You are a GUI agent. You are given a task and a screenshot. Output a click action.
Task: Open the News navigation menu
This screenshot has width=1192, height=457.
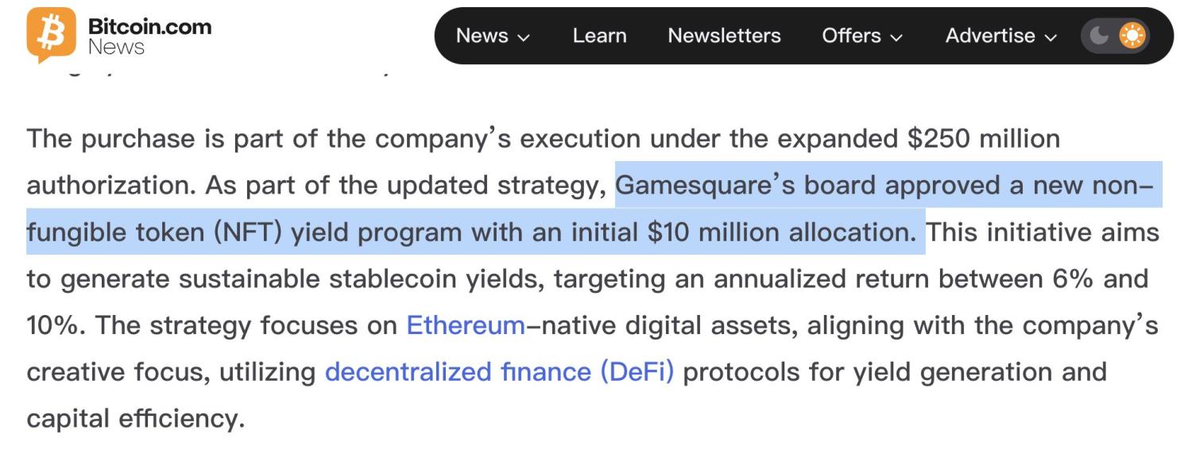tap(482, 36)
